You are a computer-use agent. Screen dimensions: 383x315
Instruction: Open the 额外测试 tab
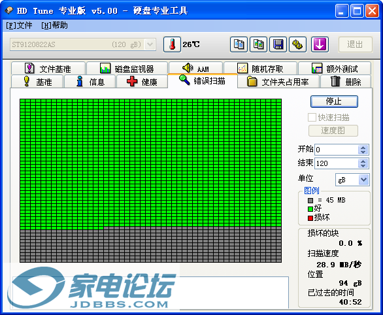point(335,69)
